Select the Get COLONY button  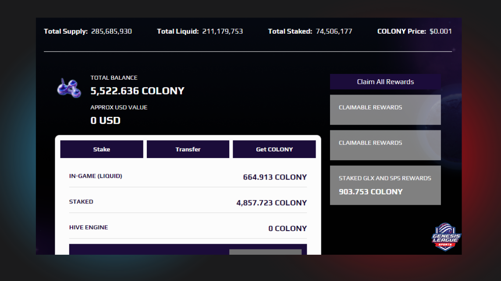(274, 149)
